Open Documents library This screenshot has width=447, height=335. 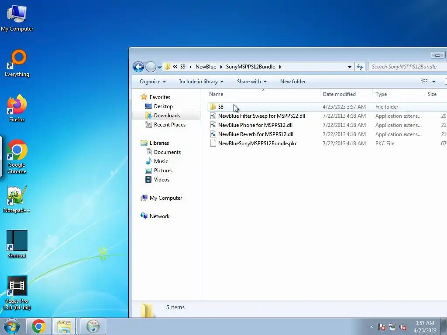(x=167, y=152)
